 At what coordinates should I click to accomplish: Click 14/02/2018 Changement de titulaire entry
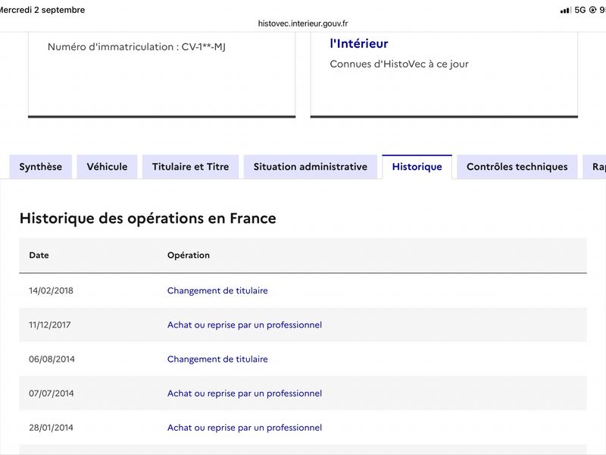[x=217, y=290]
